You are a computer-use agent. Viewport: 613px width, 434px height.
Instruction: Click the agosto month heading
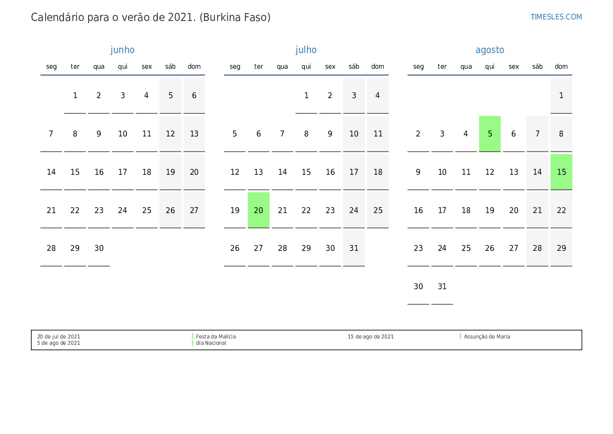tap(490, 50)
